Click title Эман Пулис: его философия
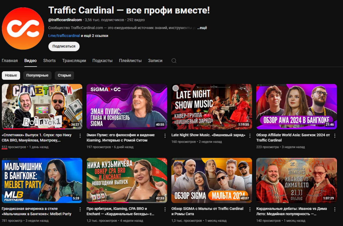343x226 pixels. click(x=121, y=138)
